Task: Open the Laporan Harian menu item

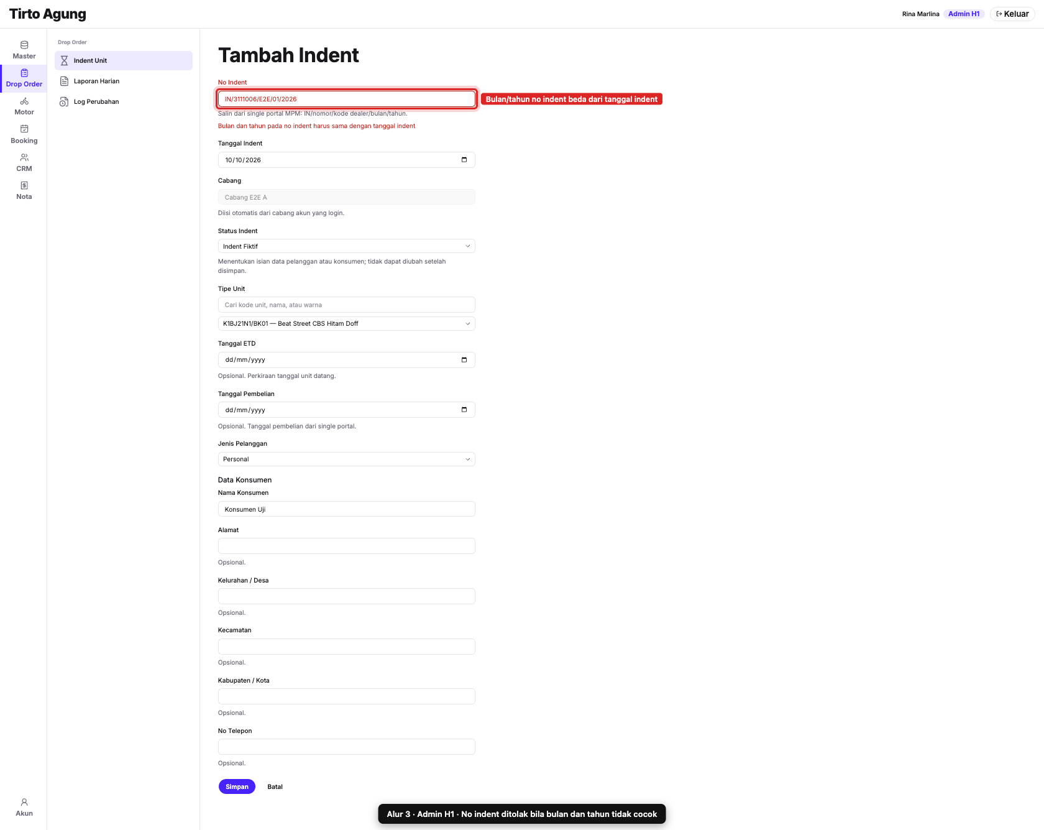Action: coord(124,81)
